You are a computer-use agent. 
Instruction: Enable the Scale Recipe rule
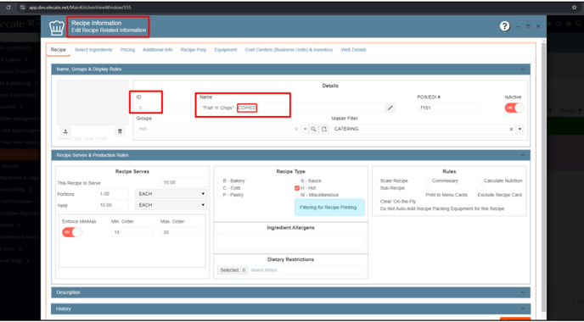[x=377, y=181]
